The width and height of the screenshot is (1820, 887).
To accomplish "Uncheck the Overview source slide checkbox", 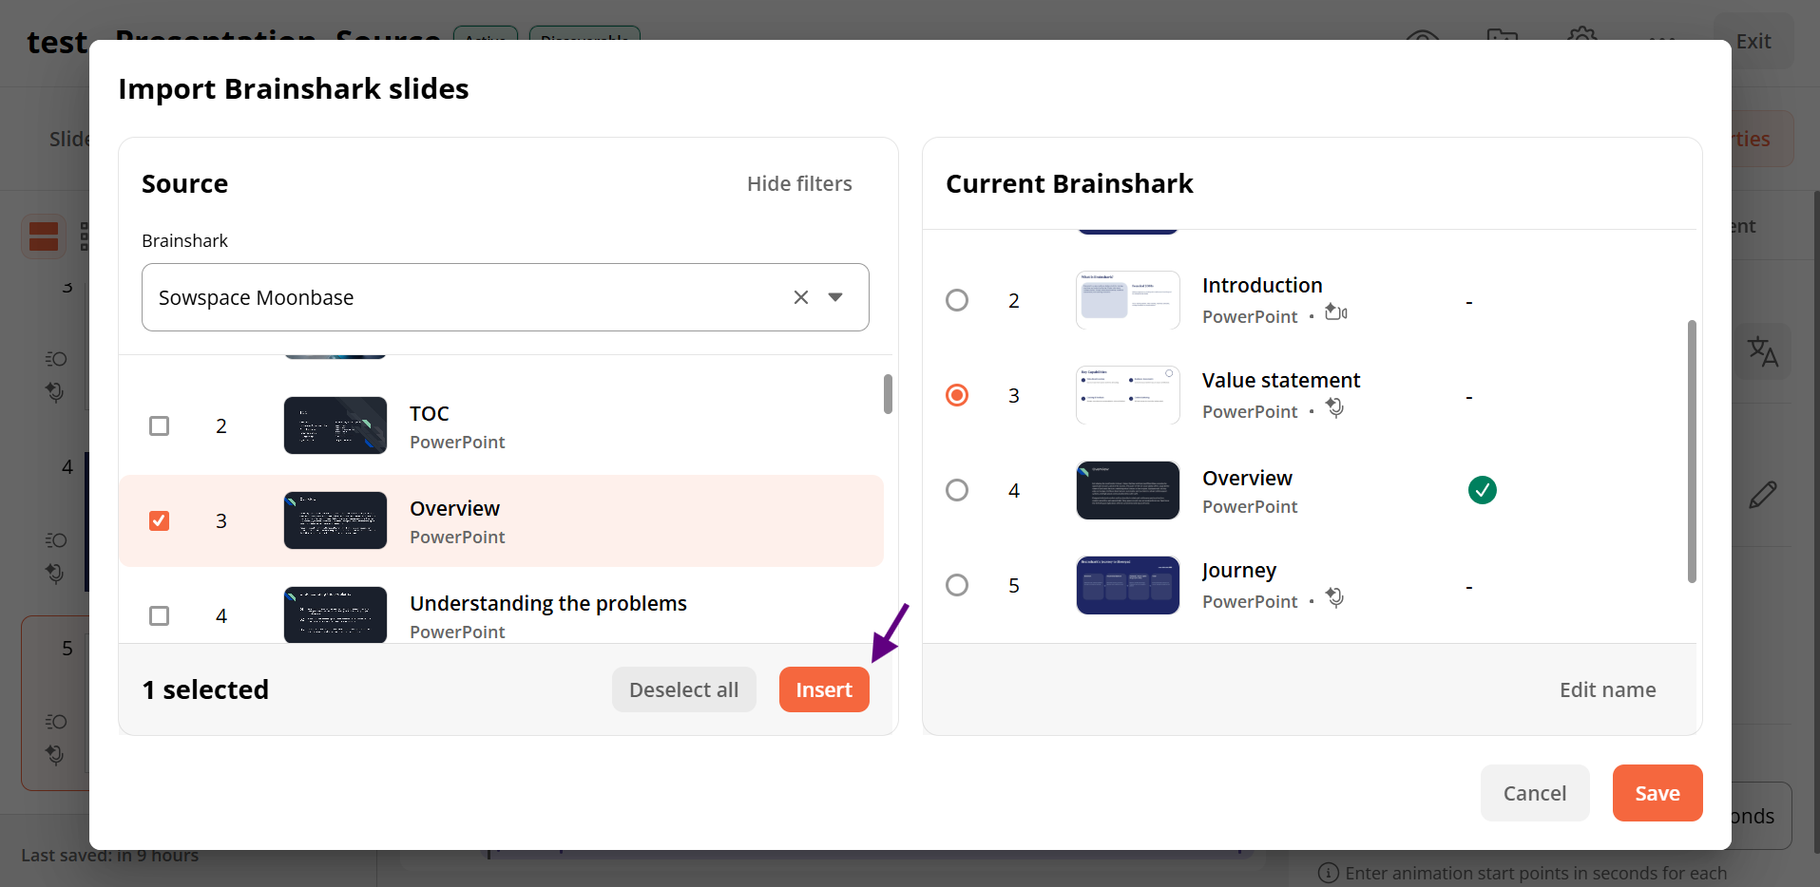I will pyautogui.click(x=160, y=520).
